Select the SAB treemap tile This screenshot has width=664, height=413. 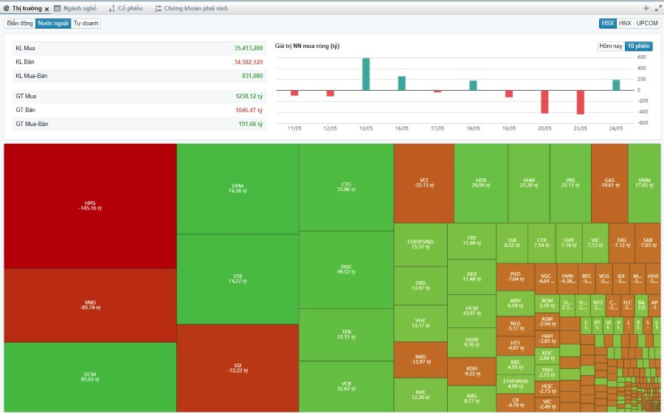648,243
